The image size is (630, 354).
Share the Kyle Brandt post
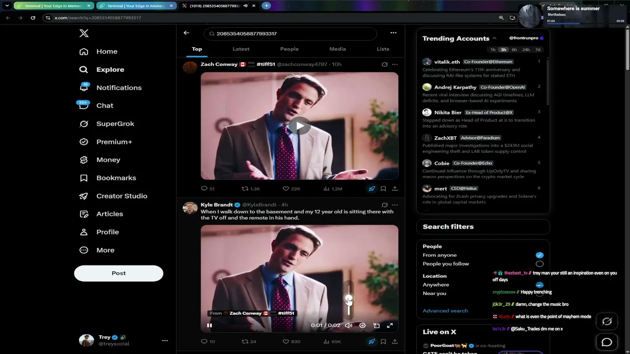(395, 342)
